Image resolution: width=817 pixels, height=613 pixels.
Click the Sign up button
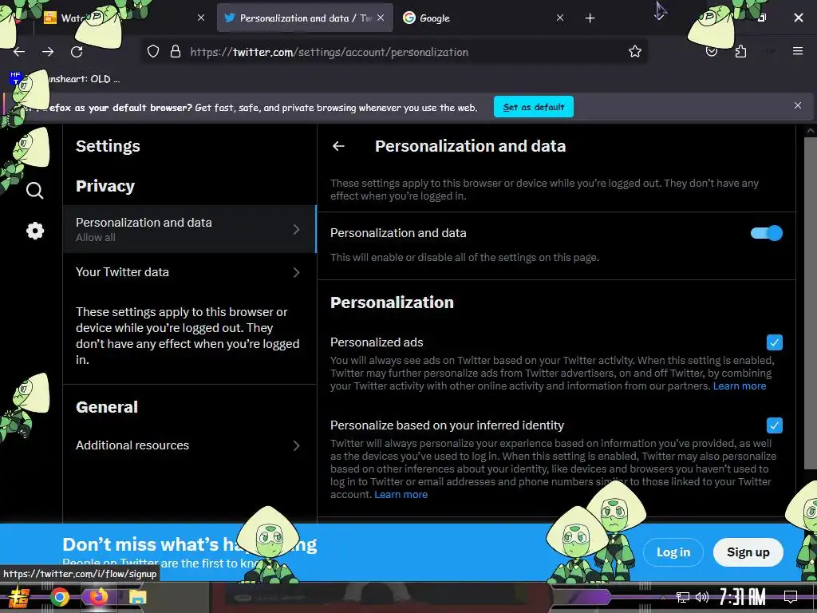(748, 552)
